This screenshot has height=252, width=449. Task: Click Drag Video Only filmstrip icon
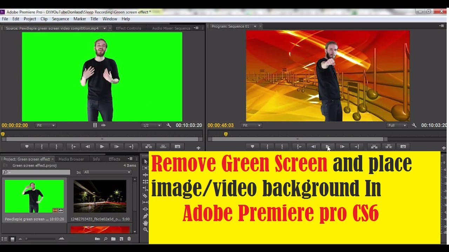(95, 125)
